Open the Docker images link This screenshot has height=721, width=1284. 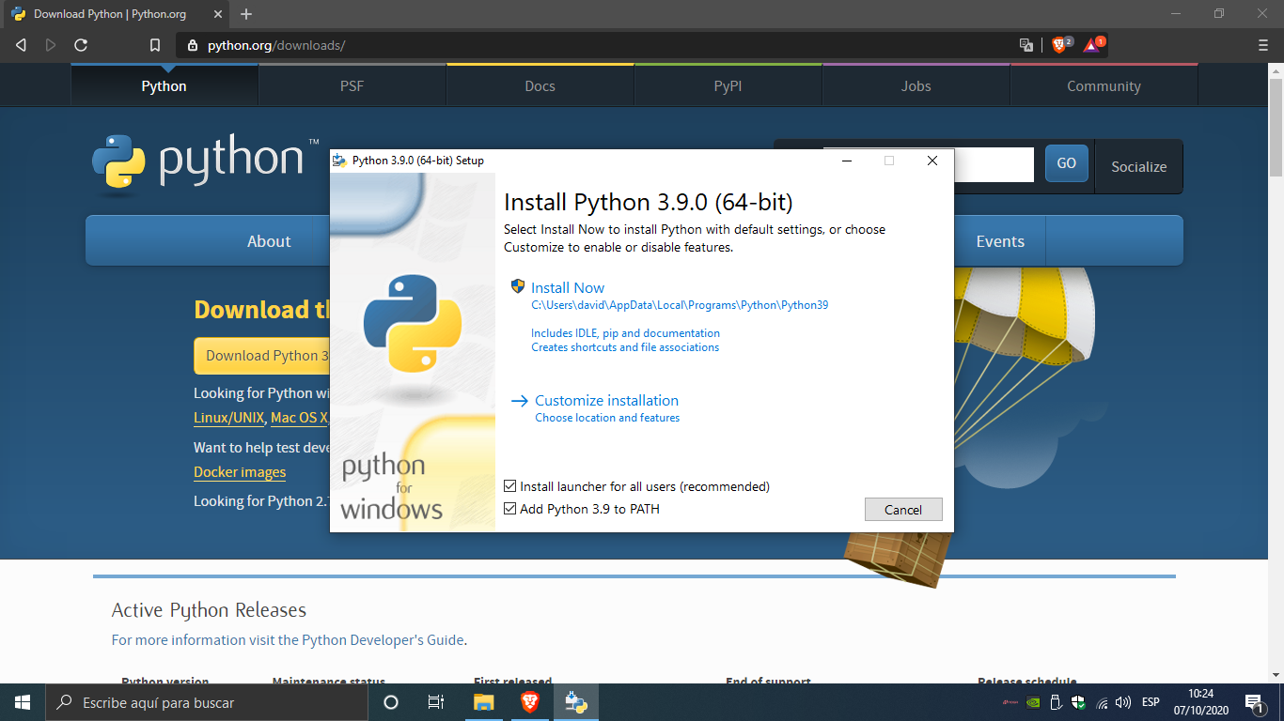(x=240, y=472)
